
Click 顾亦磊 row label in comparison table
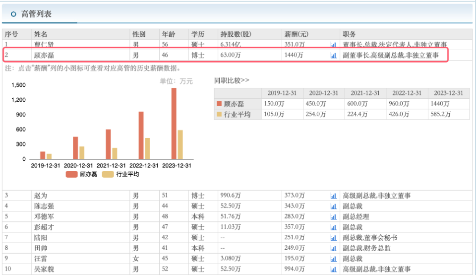coord(234,104)
